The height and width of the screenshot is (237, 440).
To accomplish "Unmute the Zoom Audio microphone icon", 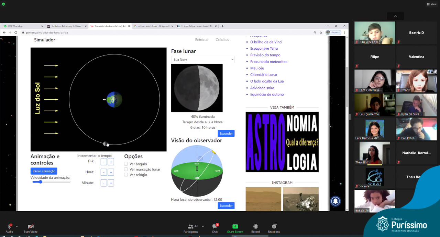I will coord(9,227).
